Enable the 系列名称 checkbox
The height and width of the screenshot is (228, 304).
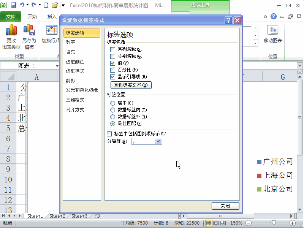click(x=112, y=49)
